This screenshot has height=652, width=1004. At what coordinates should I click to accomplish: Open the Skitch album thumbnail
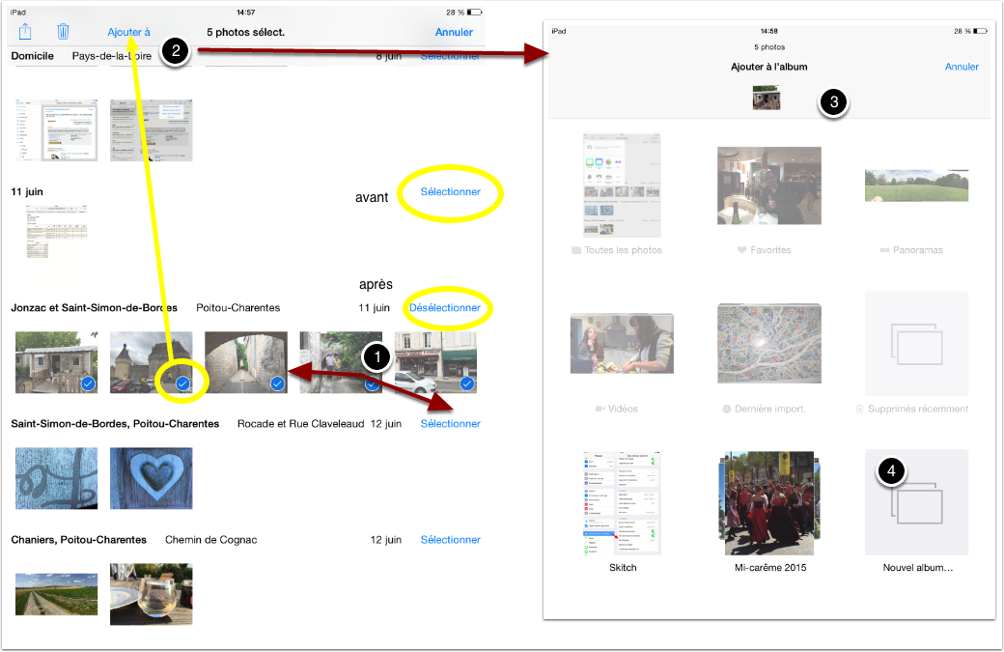(x=623, y=502)
